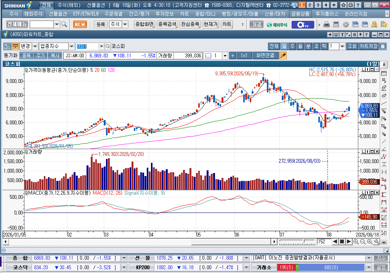Select the 월 monthly period toggle
The image size is (390, 273).
pyautogui.click(x=300, y=46)
